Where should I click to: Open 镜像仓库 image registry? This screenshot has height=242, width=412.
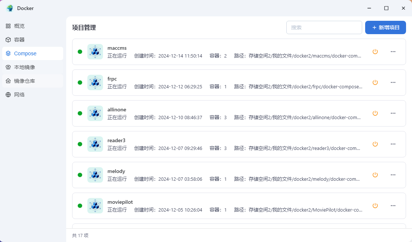[x=33, y=81]
